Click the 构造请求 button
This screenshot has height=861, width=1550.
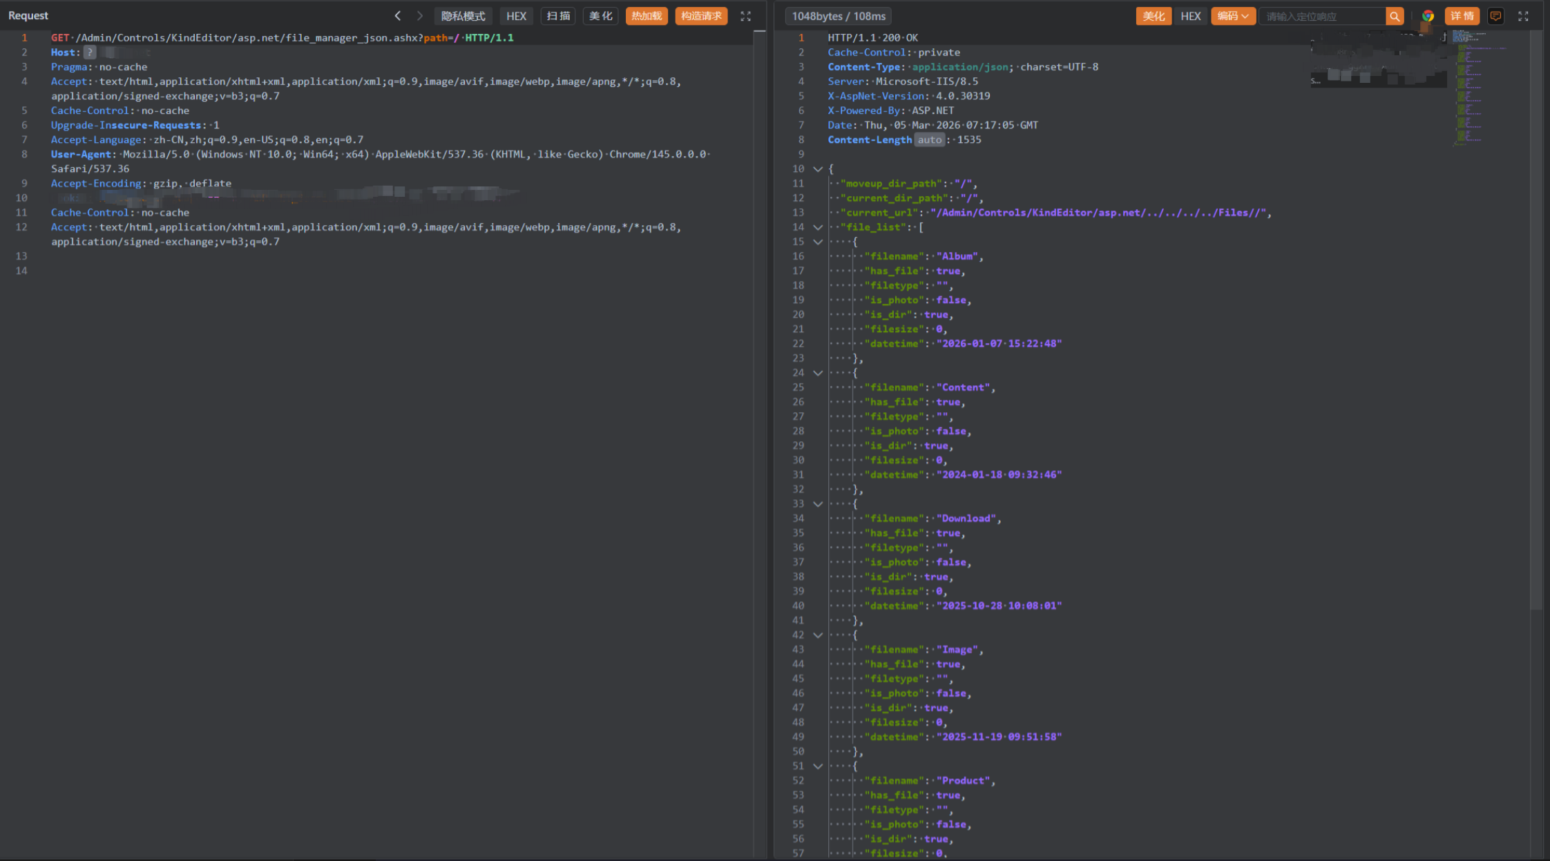click(x=700, y=16)
